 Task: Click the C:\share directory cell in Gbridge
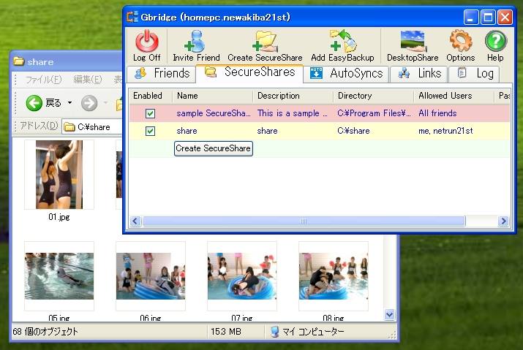click(x=353, y=131)
